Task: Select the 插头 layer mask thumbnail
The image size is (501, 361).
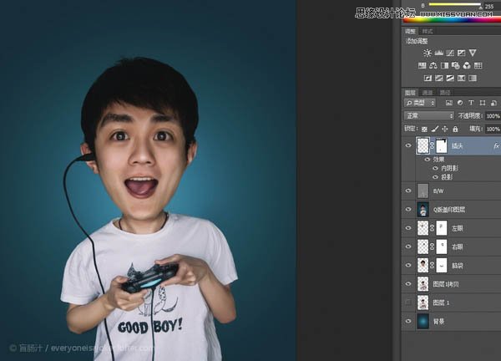Action: pyautogui.click(x=442, y=145)
